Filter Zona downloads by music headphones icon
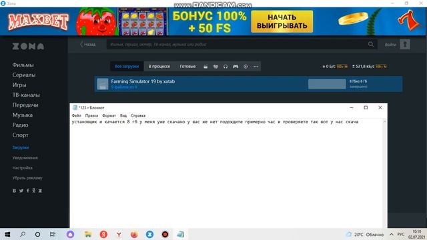 click(x=226, y=67)
